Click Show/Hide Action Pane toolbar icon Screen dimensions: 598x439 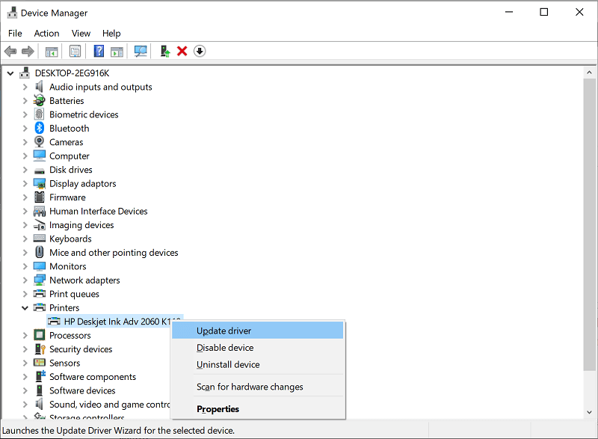[x=117, y=51]
